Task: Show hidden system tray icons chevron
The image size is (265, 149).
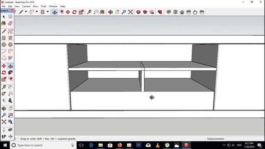Action: click(x=224, y=145)
